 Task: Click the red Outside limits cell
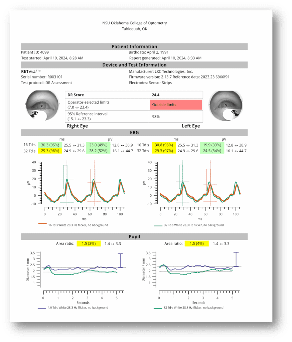[x=176, y=105]
